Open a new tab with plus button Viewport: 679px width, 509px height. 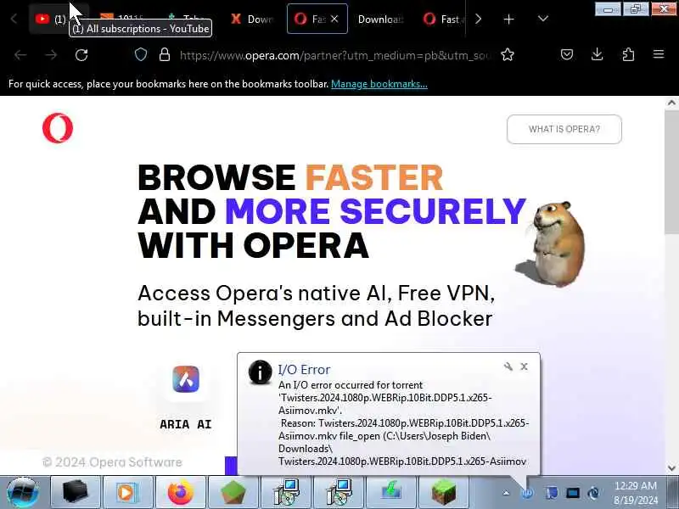pyautogui.click(x=508, y=19)
